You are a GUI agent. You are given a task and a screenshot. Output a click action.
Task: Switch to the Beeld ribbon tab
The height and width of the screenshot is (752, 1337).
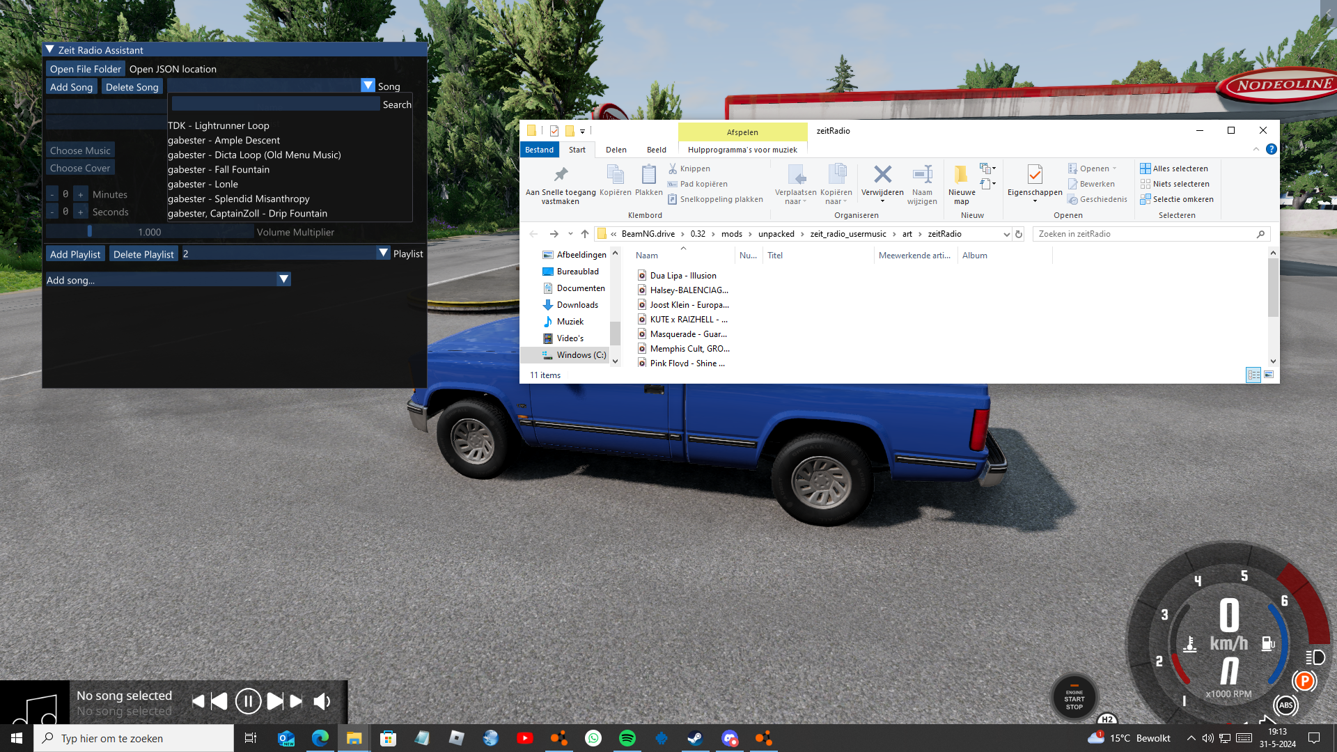(656, 150)
